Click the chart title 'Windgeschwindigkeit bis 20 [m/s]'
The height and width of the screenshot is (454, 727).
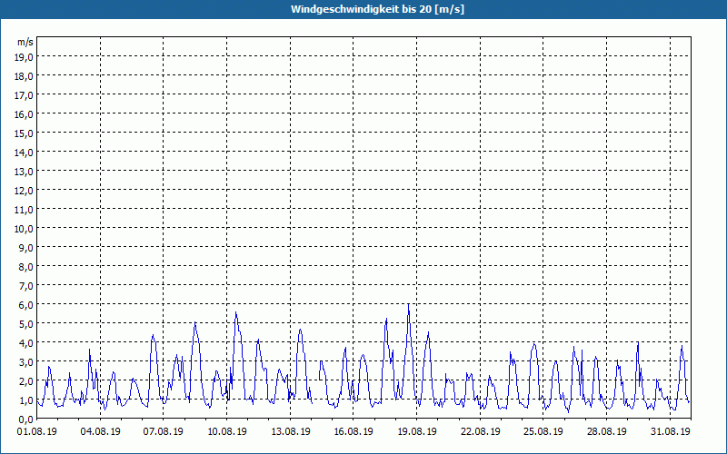point(377,9)
